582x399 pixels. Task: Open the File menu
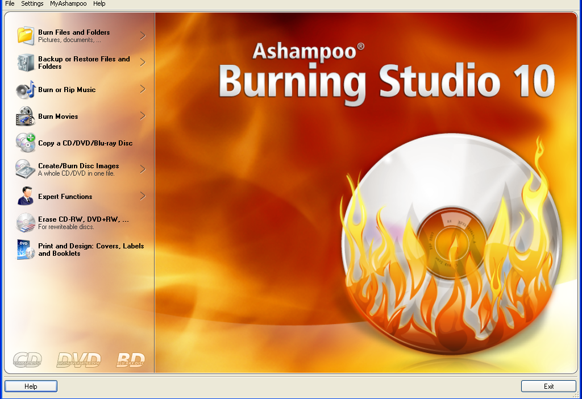point(10,4)
